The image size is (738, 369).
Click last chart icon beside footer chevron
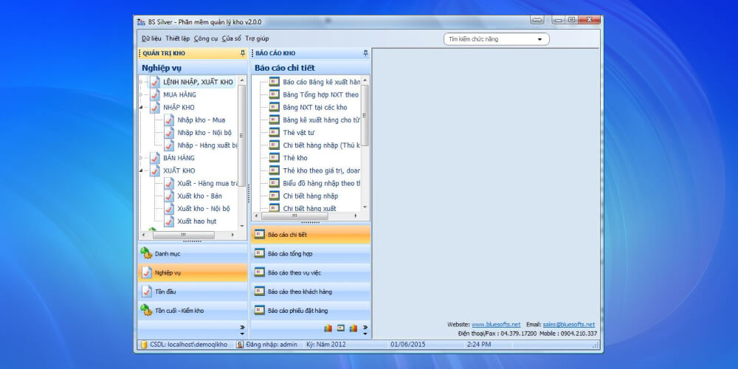[x=353, y=328]
